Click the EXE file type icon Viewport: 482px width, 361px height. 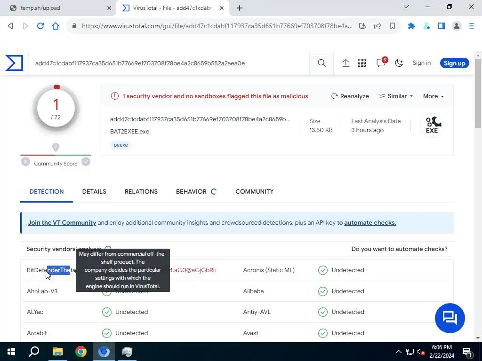[x=432, y=125]
